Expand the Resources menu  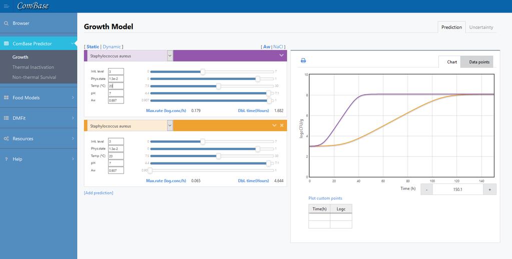tap(73, 138)
